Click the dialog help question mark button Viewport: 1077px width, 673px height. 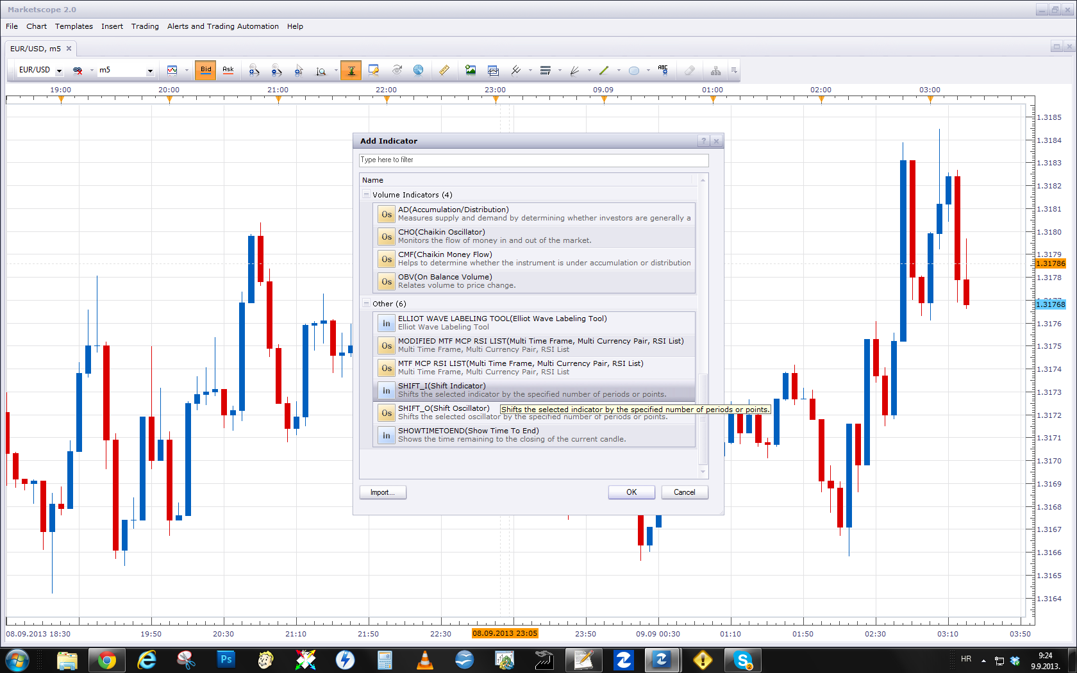coord(703,141)
